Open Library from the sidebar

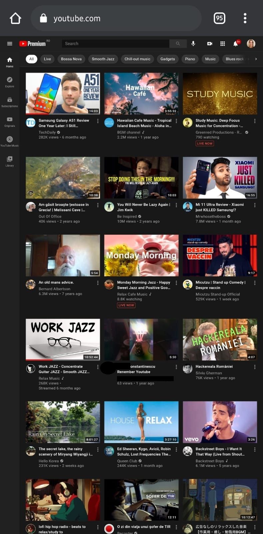coord(10,161)
